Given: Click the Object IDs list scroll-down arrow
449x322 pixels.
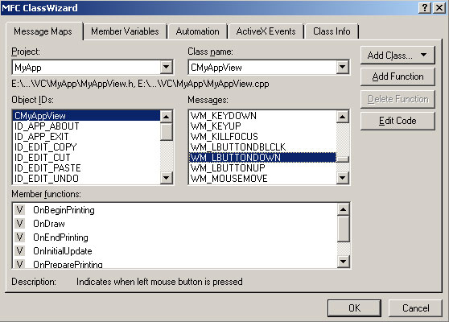Looking at the screenshot, I should pyautogui.click(x=166, y=178).
